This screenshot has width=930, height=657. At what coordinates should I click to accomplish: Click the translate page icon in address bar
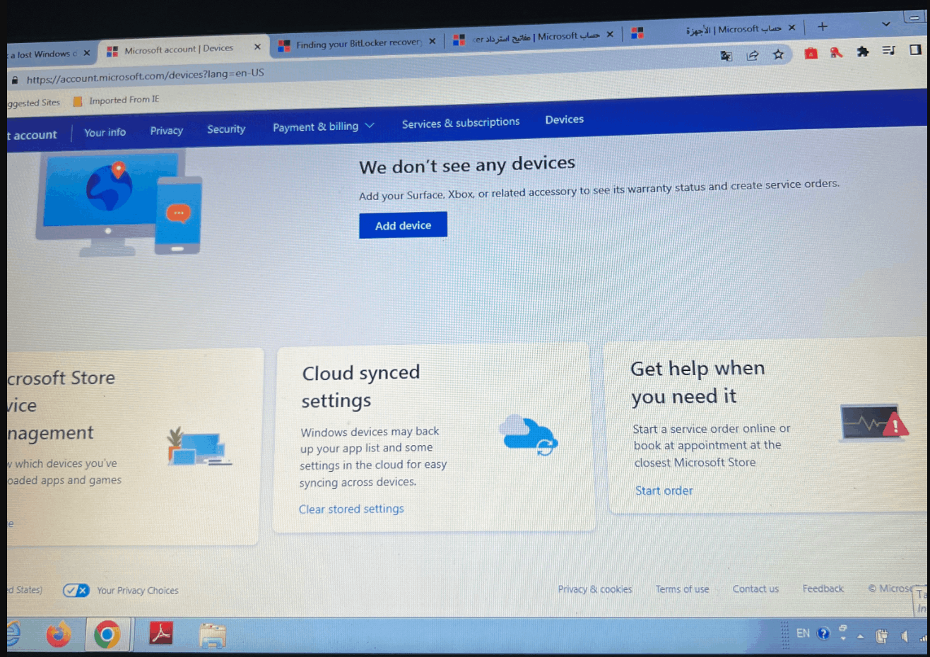[726, 56]
